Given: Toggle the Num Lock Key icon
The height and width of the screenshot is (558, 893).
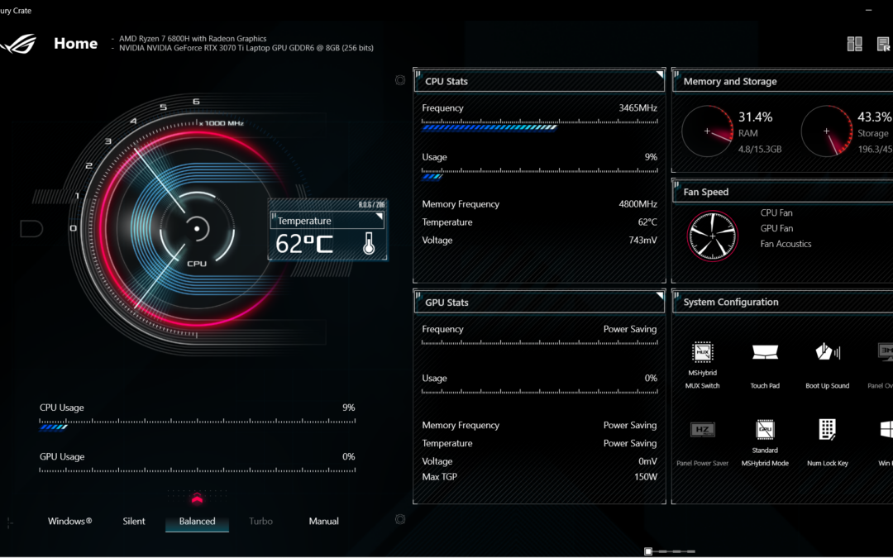Looking at the screenshot, I should (x=828, y=429).
